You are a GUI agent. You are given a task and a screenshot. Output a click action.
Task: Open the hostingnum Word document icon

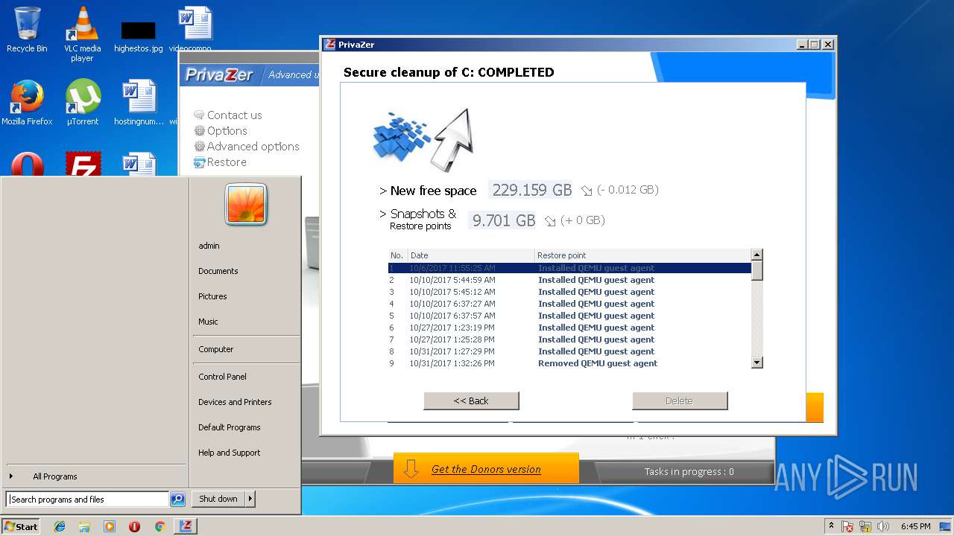tap(139, 103)
